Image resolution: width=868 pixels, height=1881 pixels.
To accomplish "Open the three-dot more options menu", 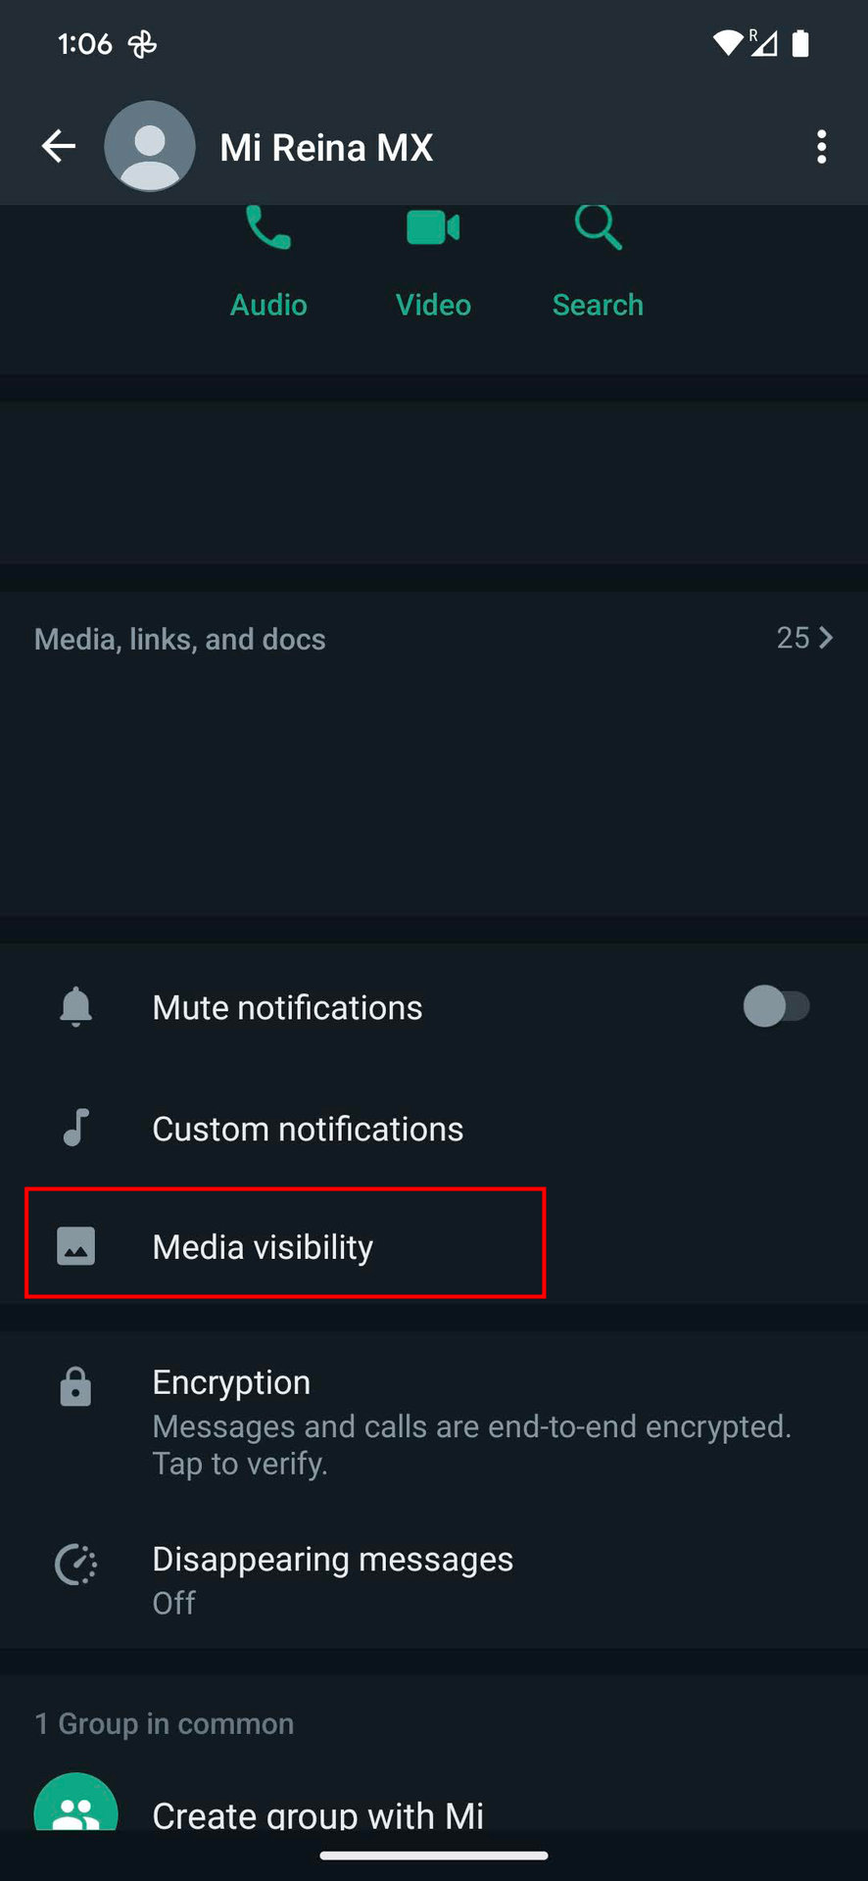I will coord(821,147).
